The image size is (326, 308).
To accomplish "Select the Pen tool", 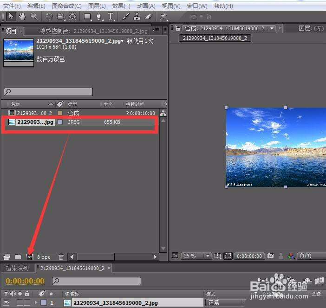I will [99, 16].
